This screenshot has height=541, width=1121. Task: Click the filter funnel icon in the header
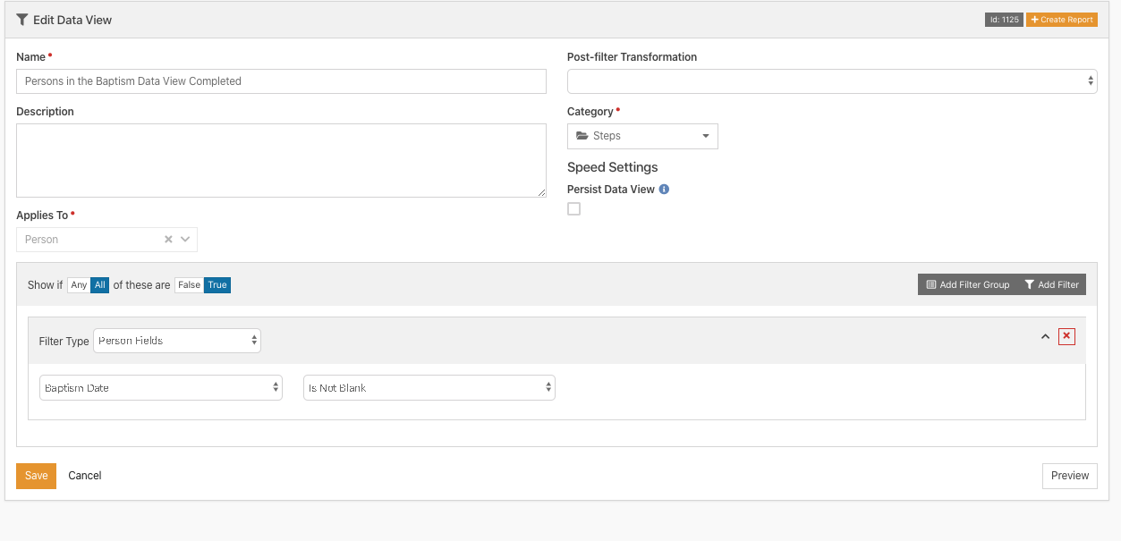22,20
